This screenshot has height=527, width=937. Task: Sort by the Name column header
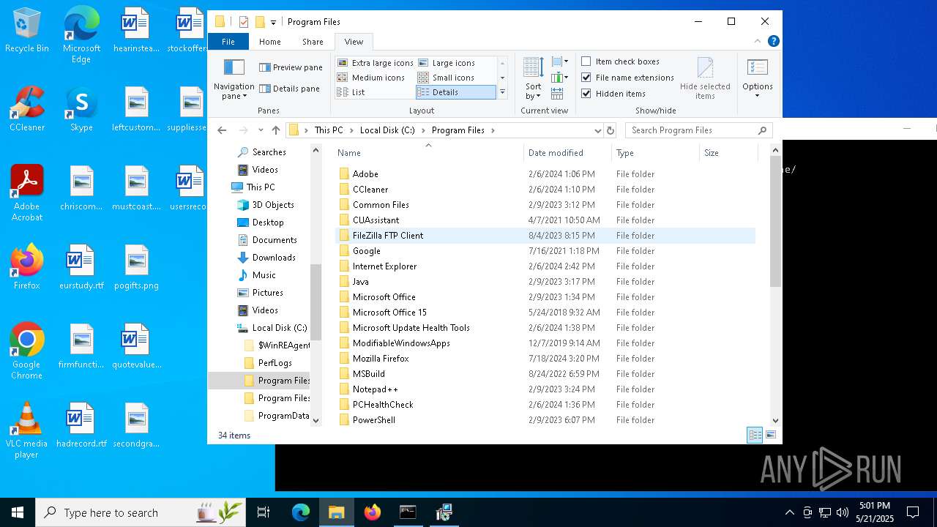[x=429, y=153]
